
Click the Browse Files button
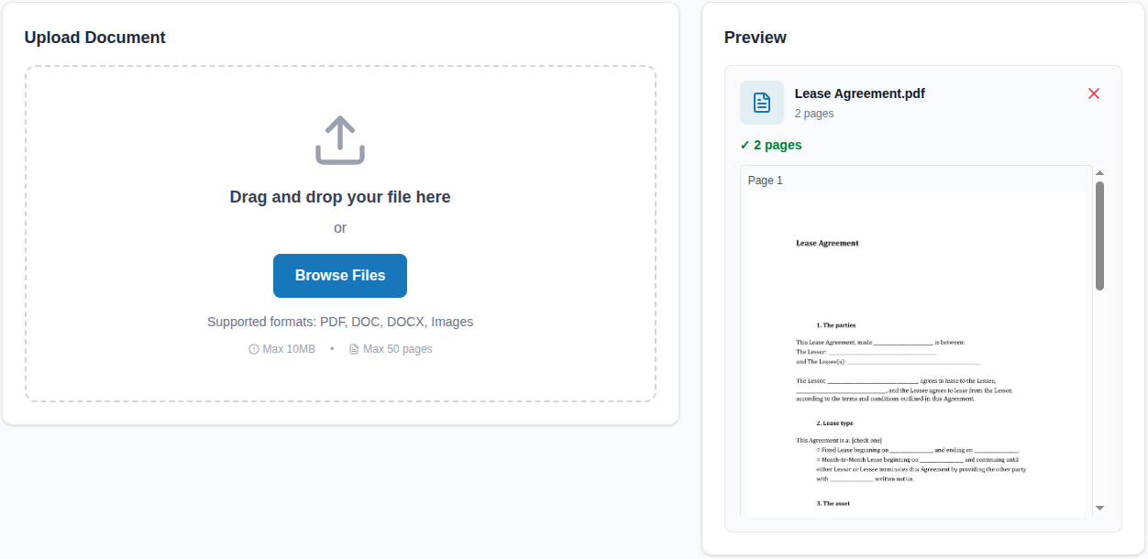coord(340,276)
